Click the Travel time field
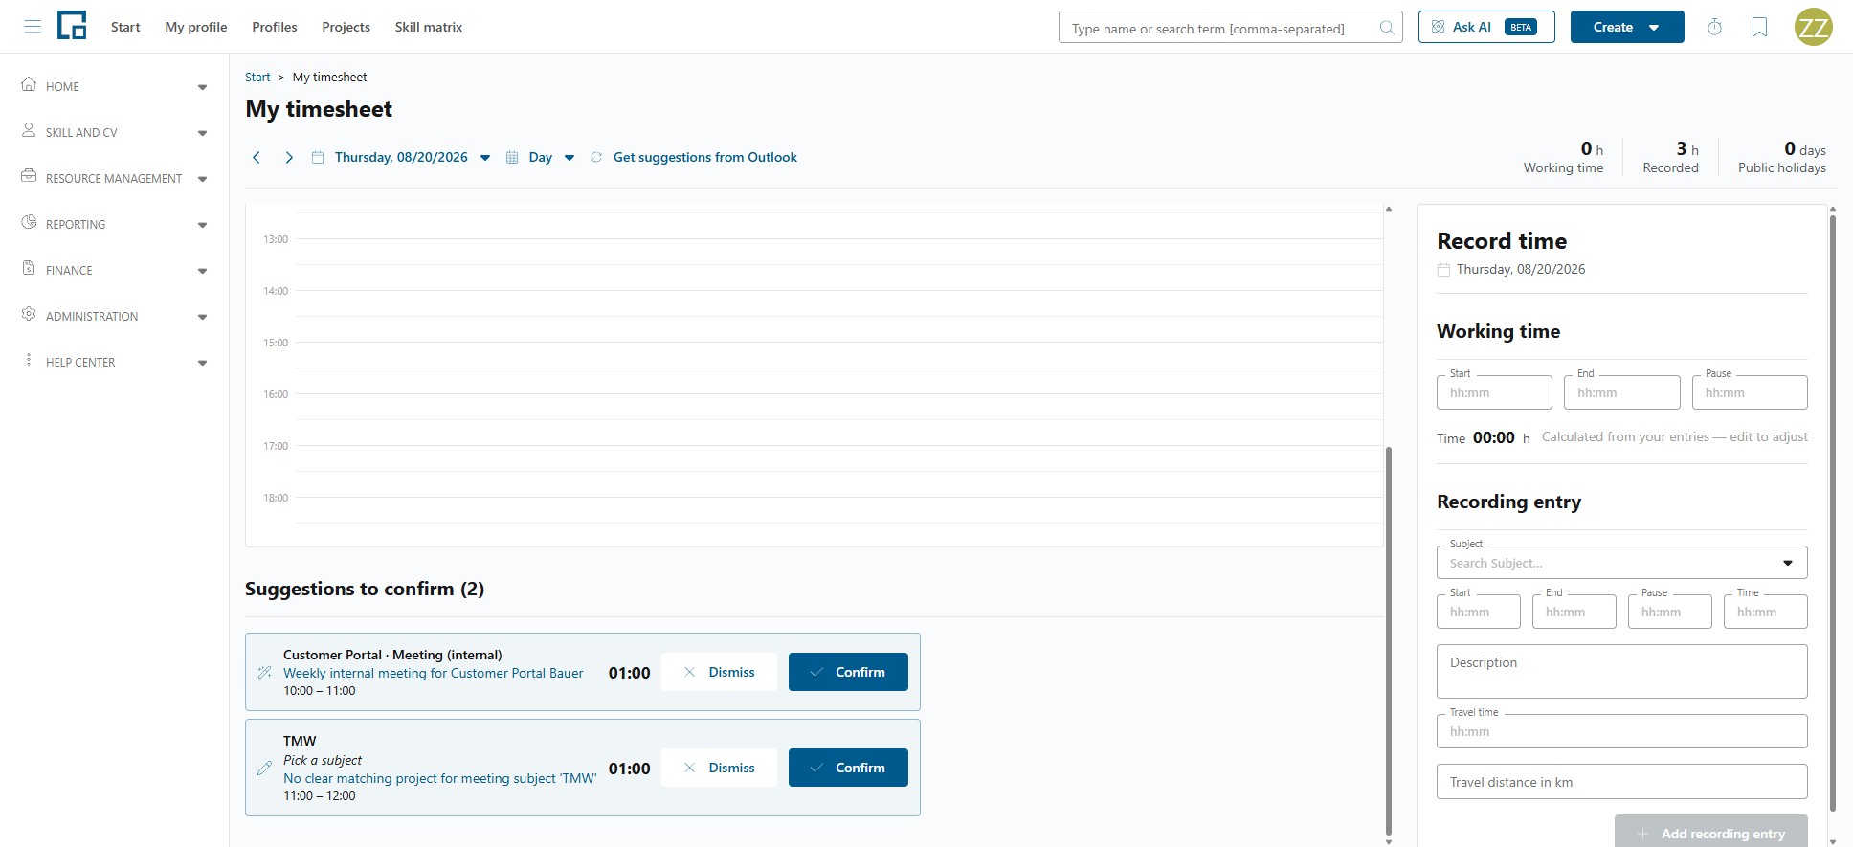1853x847 pixels. coord(1621,731)
